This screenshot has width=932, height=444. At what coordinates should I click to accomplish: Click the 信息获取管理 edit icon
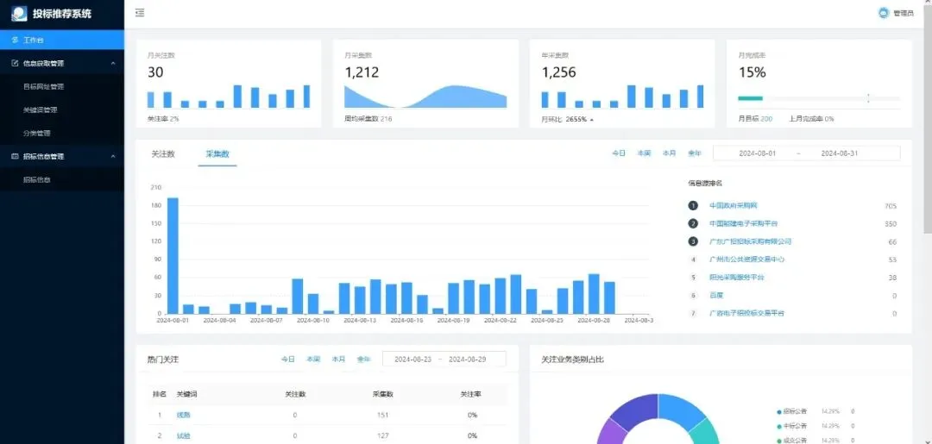click(x=16, y=63)
